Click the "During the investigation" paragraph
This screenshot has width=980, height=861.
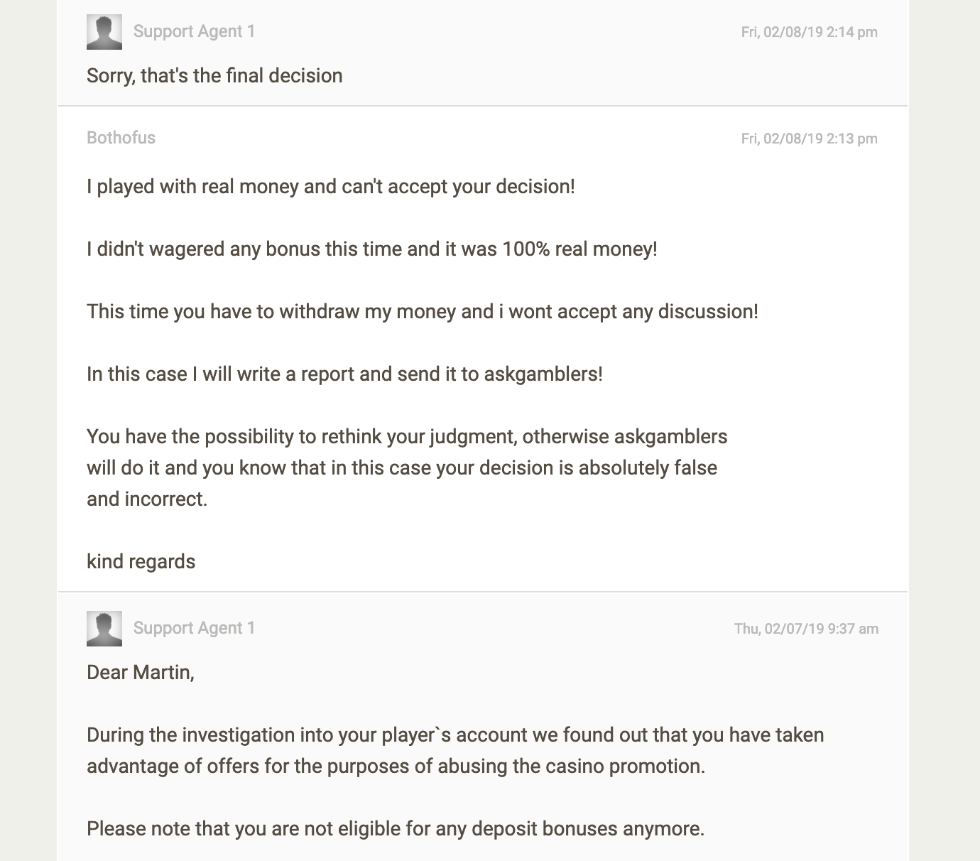(455, 750)
